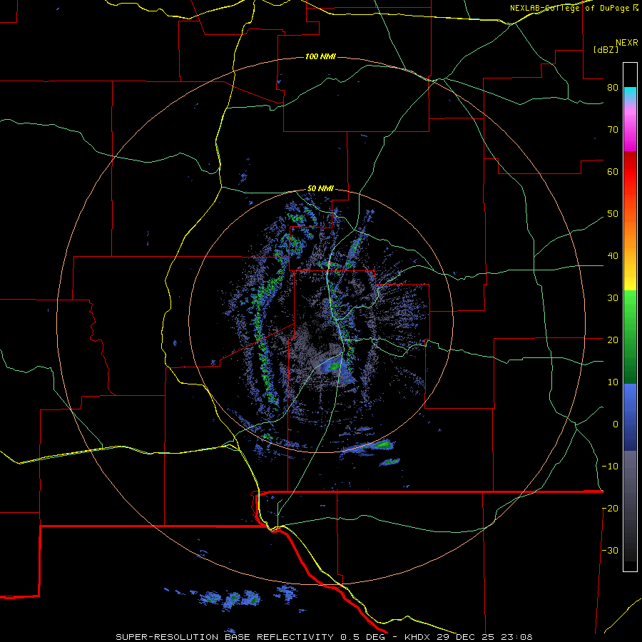Click the KHDX station ID in the caption

[417, 637]
